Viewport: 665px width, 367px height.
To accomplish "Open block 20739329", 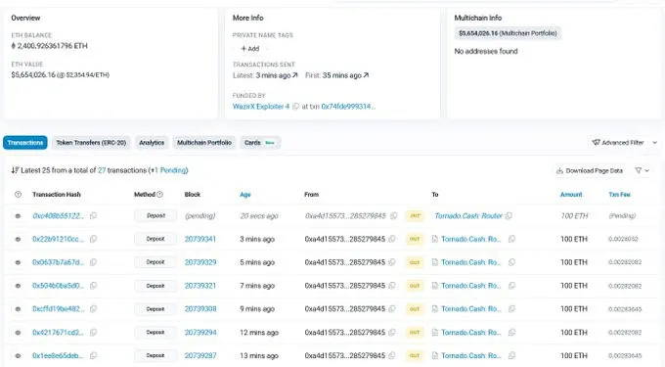I will point(200,262).
